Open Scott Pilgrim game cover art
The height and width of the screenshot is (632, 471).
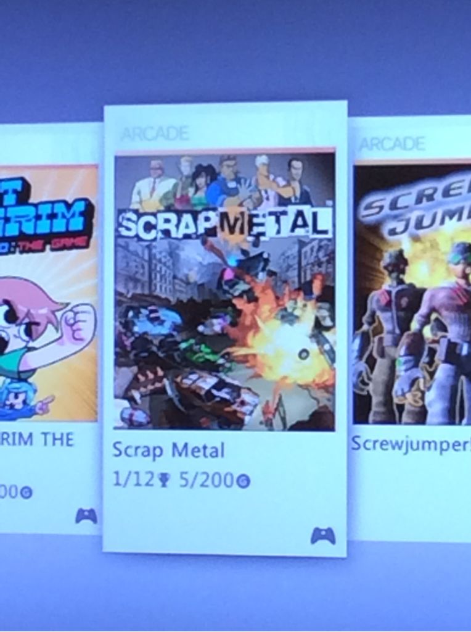pyautogui.click(x=48, y=293)
